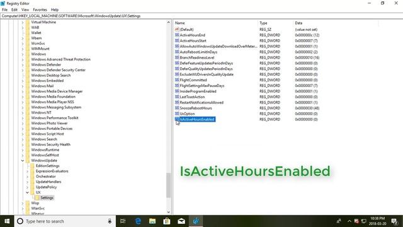Click the ExcludeWUDriversInQualityUpdate value icon
The height and width of the screenshot is (227, 403).
click(177, 74)
